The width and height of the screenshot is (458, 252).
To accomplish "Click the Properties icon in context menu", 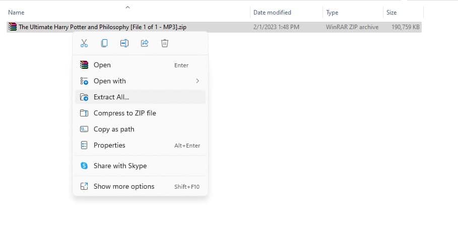I will click(x=84, y=145).
